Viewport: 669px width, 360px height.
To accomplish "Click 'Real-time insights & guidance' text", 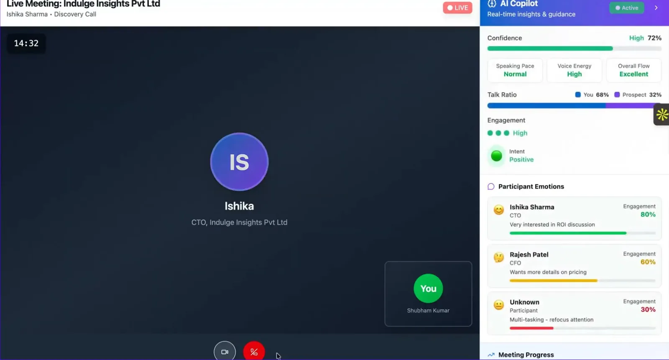I will tap(531, 14).
